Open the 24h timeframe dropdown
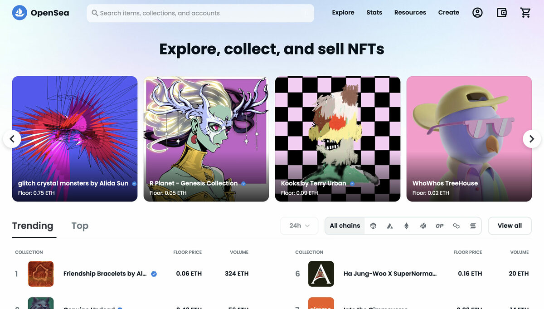 pyautogui.click(x=299, y=226)
